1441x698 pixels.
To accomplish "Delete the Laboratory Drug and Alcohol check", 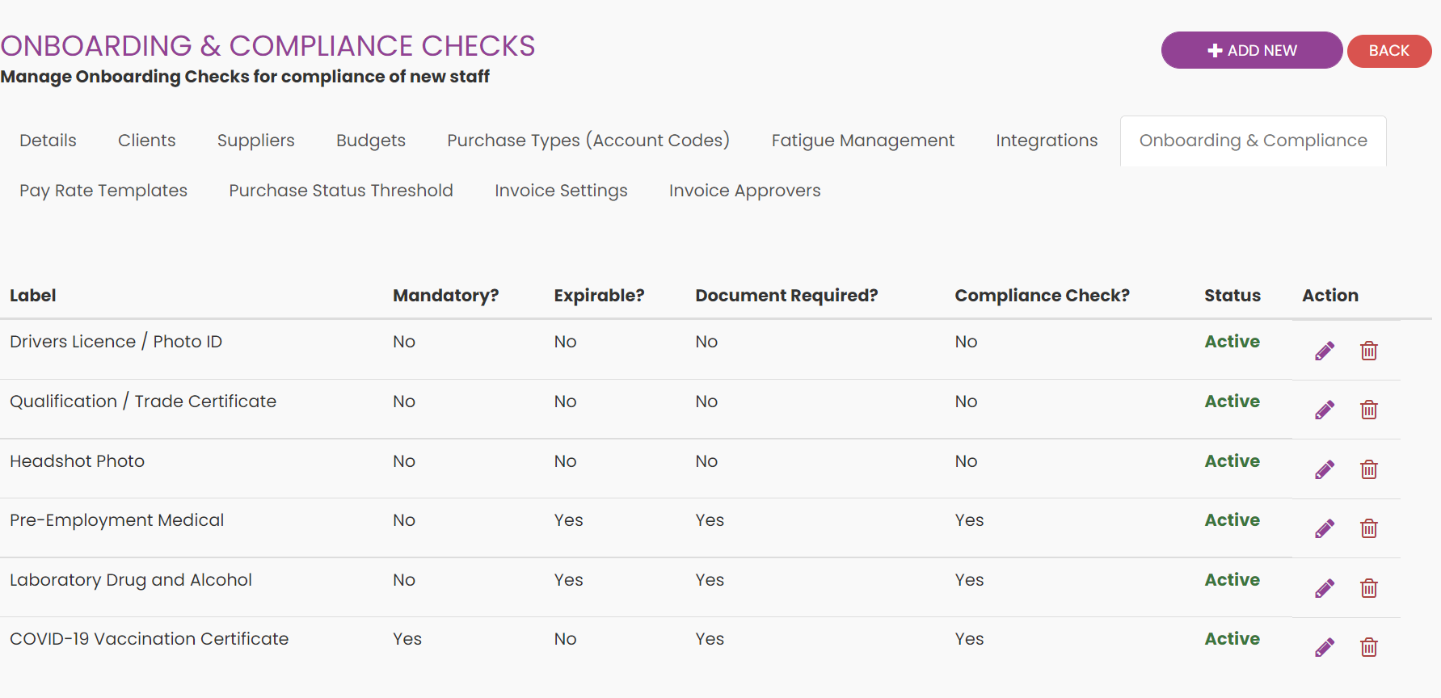I will pyautogui.click(x=1369, y=588).
